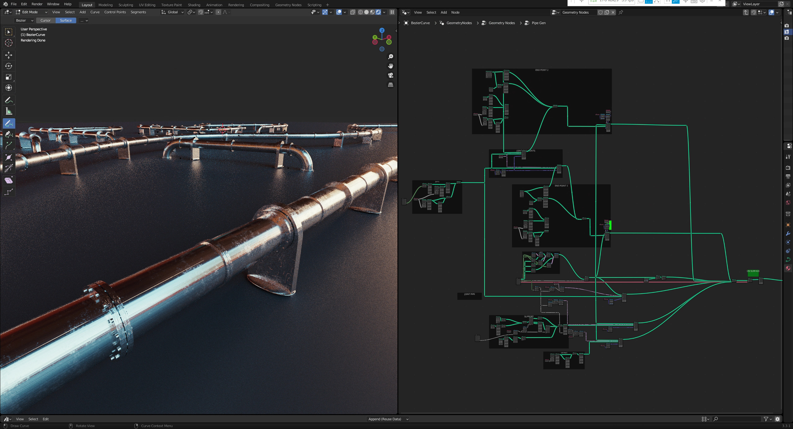
Task: Toggle proportional editing in viewport header
Action: 218,12
